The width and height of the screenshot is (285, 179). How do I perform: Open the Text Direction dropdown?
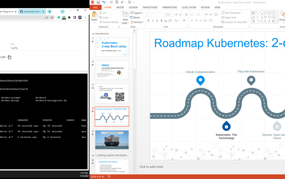232,13
